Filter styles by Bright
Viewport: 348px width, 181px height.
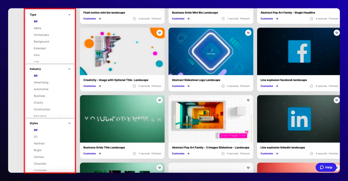38,150
